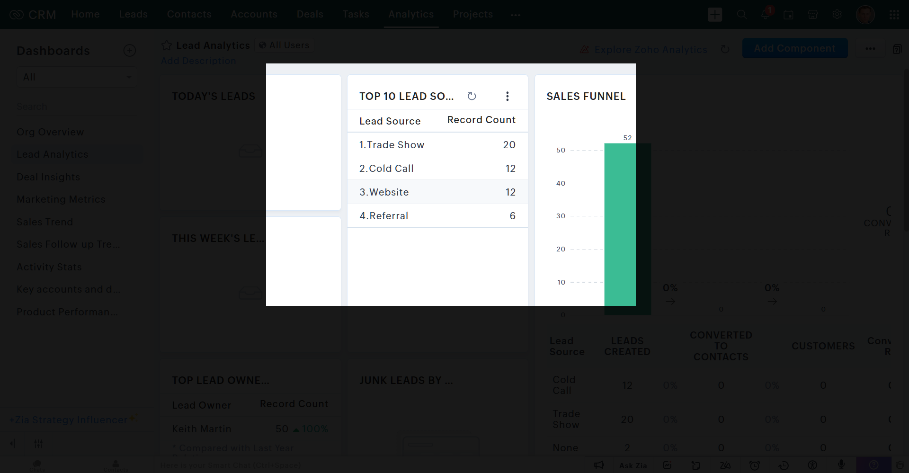This screenshot has height=473, width=909.
Task: Open the Explore Zoho Analytics link
Action: pyautogui.click(x=651, y=49)
